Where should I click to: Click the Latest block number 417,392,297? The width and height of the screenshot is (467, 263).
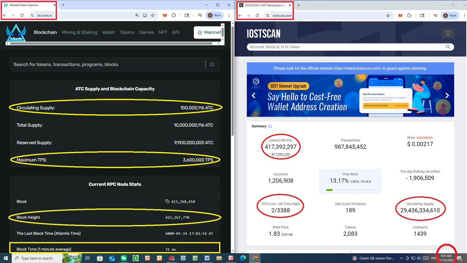(x=281, y=147)
